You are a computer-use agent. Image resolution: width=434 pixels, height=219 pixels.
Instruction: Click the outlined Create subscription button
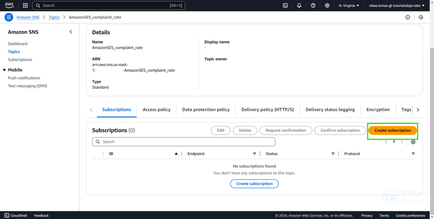tap(254, 183)
